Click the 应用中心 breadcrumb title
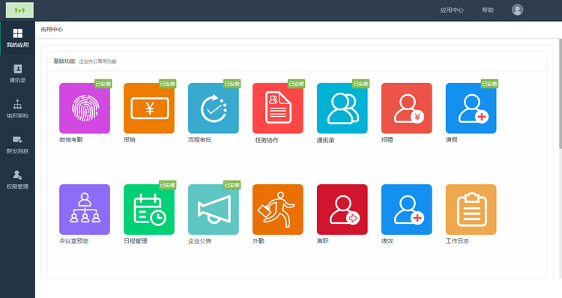 point(52,29)
